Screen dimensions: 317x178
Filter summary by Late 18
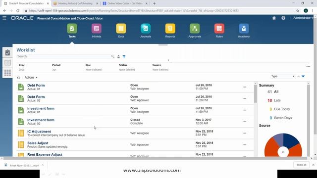tap(274, 100)
